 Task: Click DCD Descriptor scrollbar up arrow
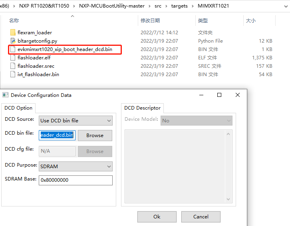pyautogui.click(x=228, y=134)
